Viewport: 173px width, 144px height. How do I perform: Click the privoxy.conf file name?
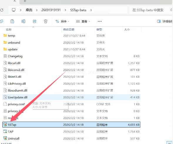click(x=16, y=104)
